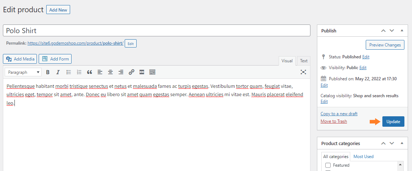The height and width of the screenshot is (171, 412).
Task: Click the calendar icon beside Published on
Action: [x=323, y=78]
